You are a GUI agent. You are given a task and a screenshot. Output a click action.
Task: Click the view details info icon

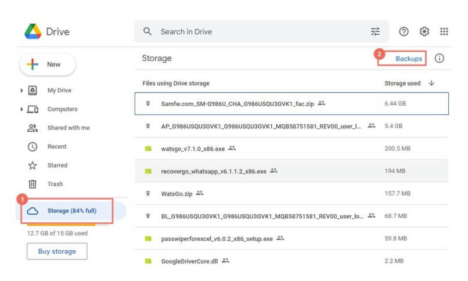tap(439, 58)
